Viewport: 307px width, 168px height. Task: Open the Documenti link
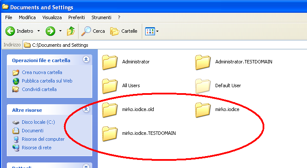[x=32, y=131]
